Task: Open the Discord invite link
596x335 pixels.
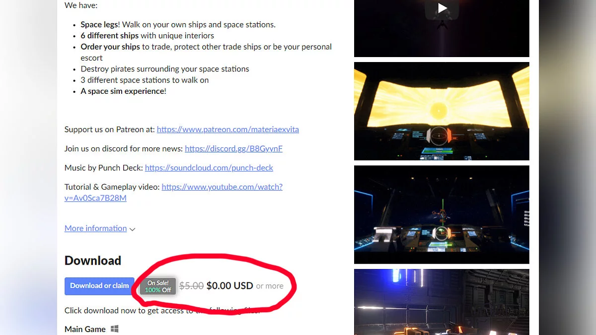Action: [233, 148]
